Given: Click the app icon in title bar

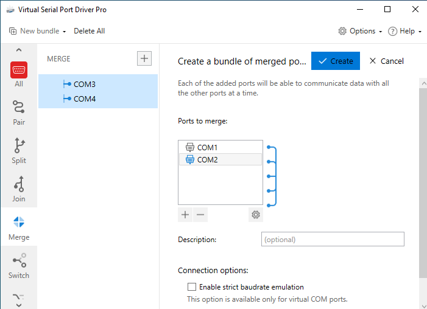Looking at the screenshot, I should [10, 10].
